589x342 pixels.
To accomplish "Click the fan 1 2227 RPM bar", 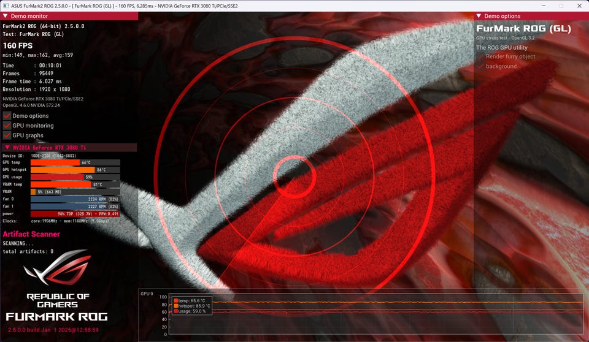I will coord(75,207).
